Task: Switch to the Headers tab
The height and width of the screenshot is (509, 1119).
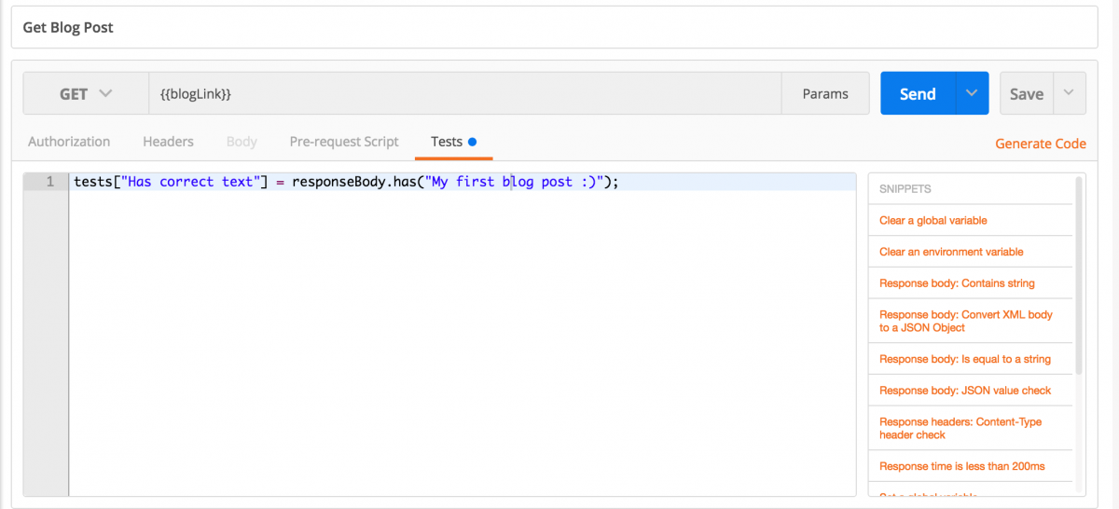Action: (x=168, y=142)
